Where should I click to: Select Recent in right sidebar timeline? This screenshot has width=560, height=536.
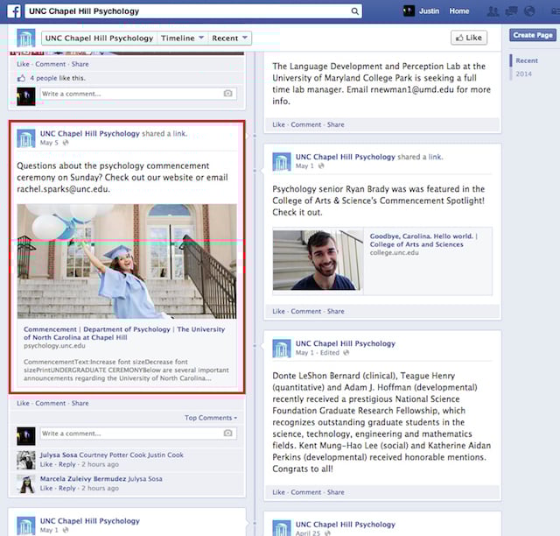pos(527,60)
